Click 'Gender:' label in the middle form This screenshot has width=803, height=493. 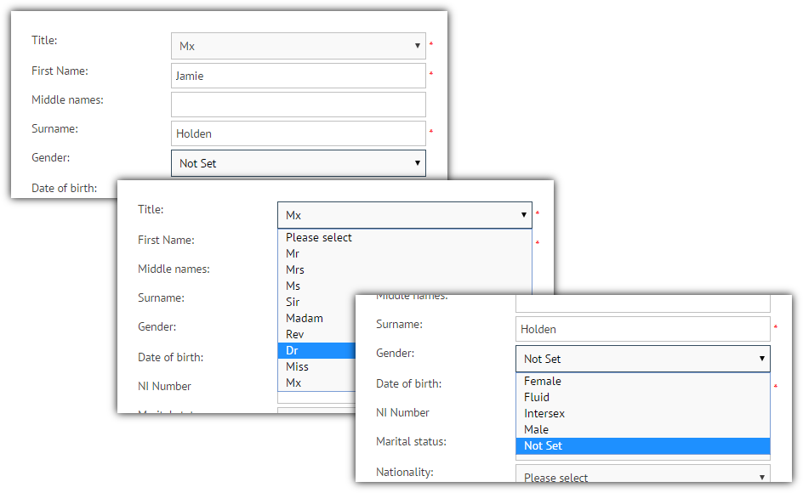[x=157, y=326]
